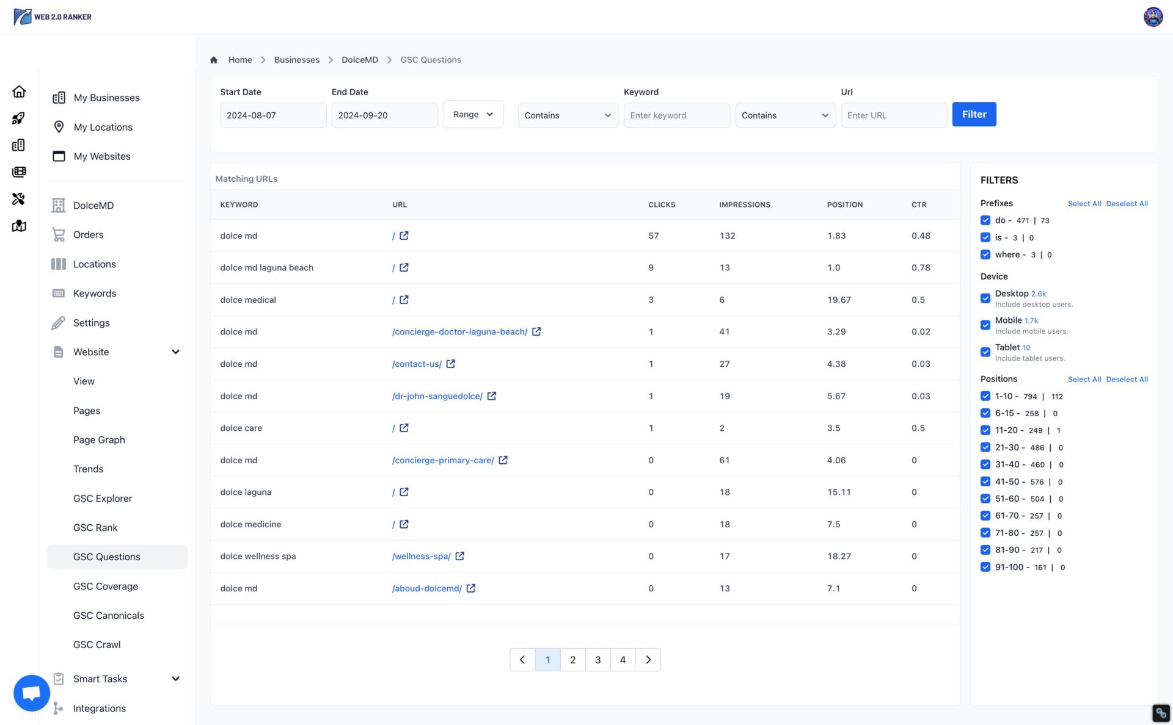Go to page 3 of results
1173x725 pixels.
click(597, 660)
